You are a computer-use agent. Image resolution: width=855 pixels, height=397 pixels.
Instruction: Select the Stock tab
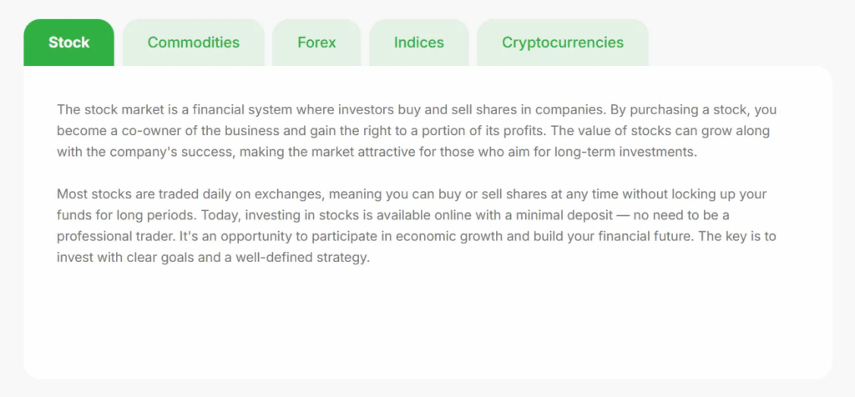point(68,43)
